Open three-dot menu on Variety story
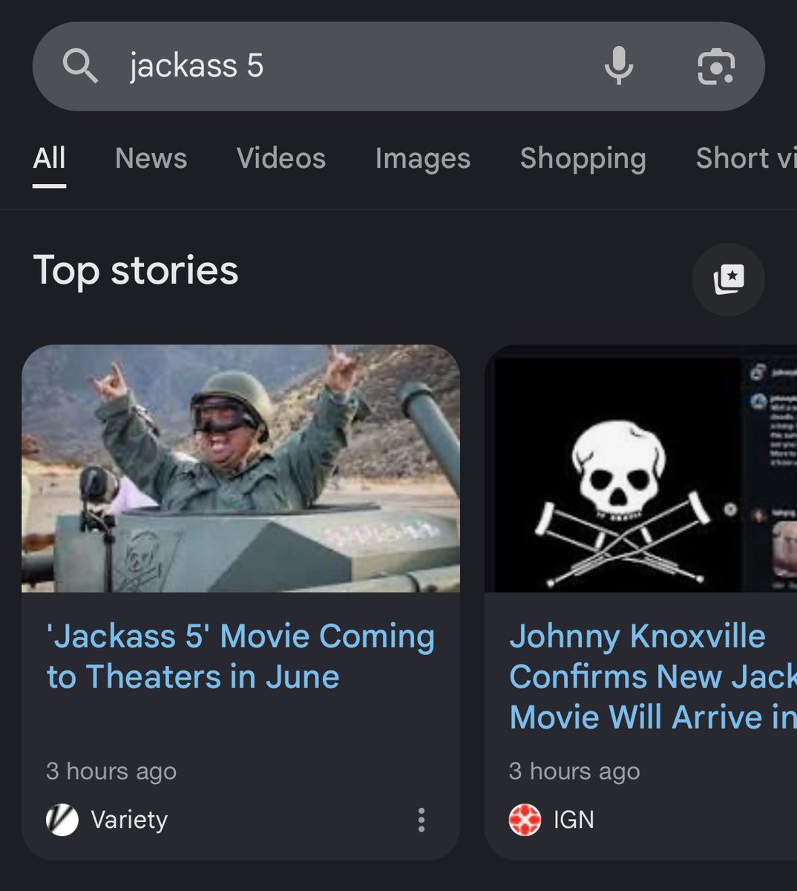 click(421, 820)
